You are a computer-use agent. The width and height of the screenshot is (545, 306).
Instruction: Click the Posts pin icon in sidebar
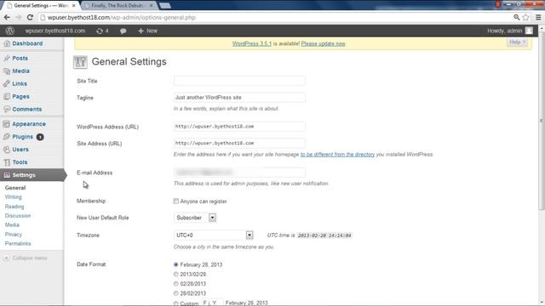(7, 59)
